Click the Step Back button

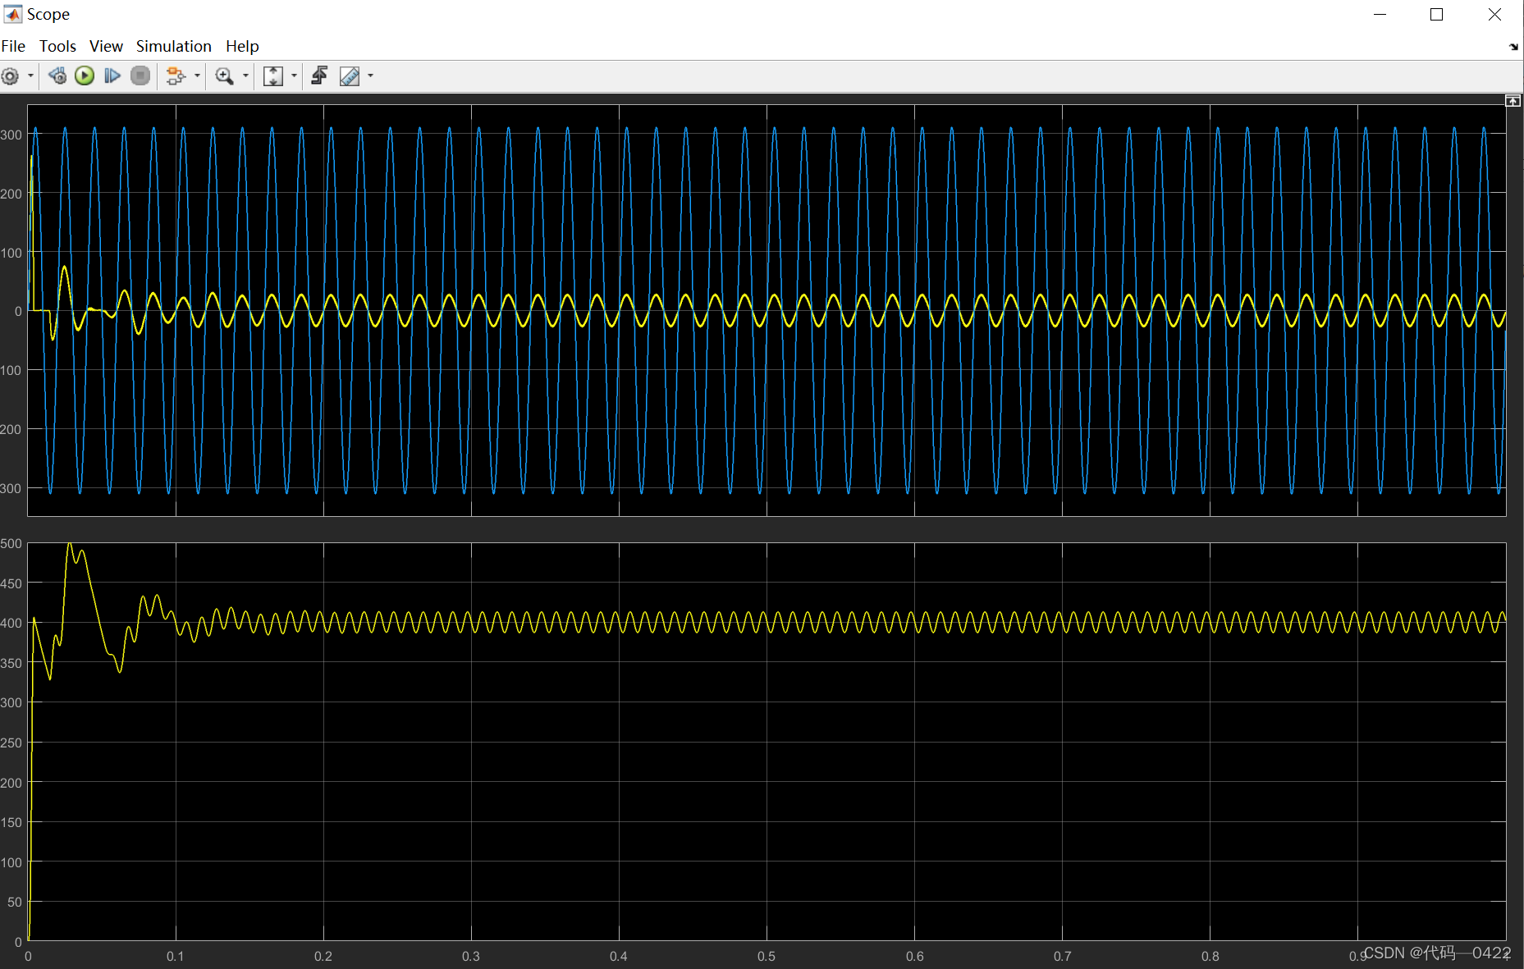tap(57, 76)
